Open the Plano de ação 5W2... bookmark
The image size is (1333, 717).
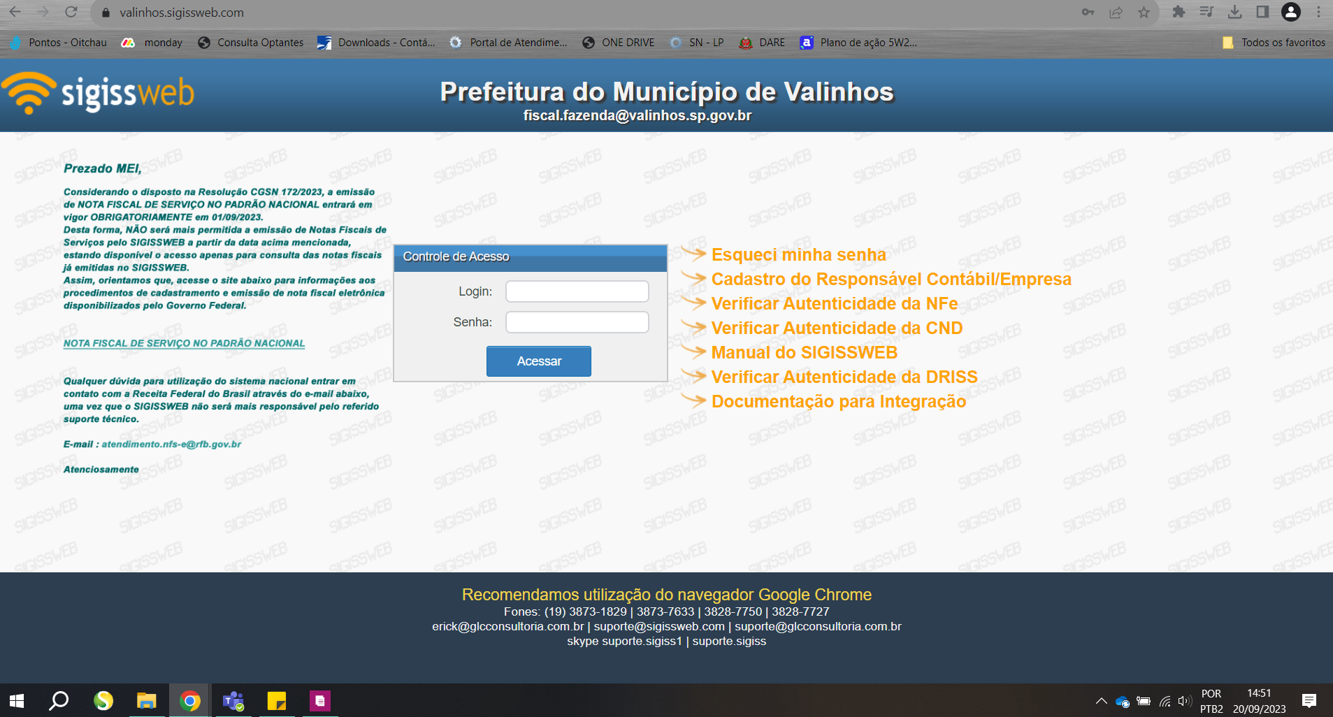pyautogui.click(x=859, y=43)
